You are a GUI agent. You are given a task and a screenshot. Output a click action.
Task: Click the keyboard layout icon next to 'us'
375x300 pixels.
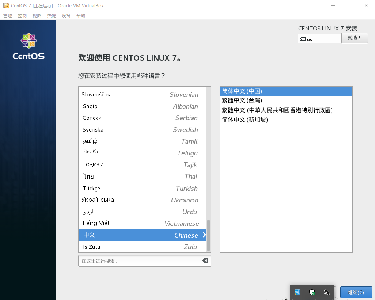coord(303,39)
